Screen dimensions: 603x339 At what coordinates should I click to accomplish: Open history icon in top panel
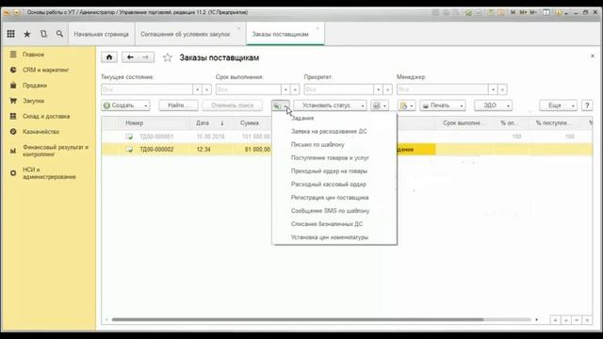(43, 34)
